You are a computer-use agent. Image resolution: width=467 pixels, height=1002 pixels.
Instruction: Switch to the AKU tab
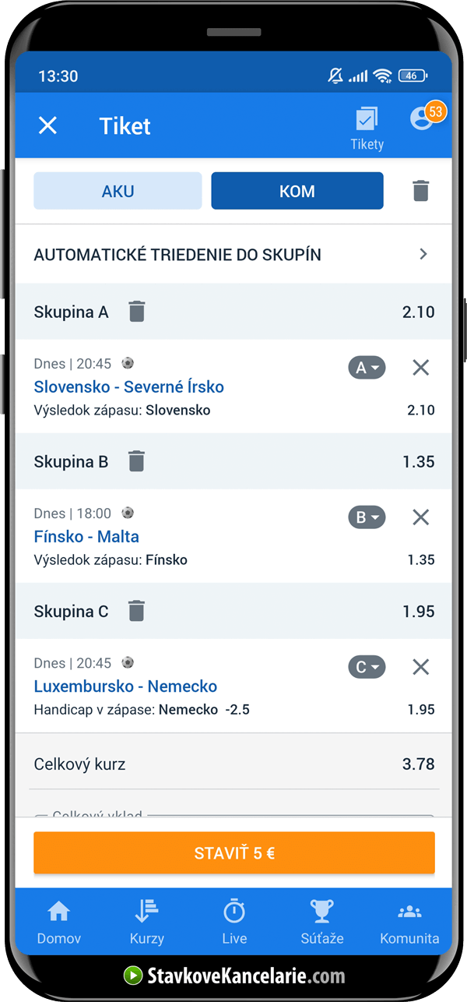118,190
